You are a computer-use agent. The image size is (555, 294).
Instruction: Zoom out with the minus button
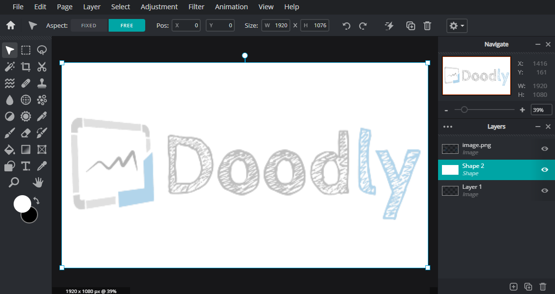[446, 110]
